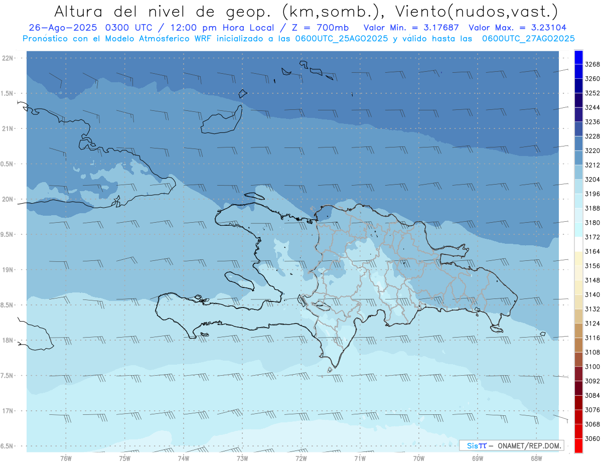Screen dimensions: 602x465
Task: Click the legend value 3236
Action: coord(592,122)
